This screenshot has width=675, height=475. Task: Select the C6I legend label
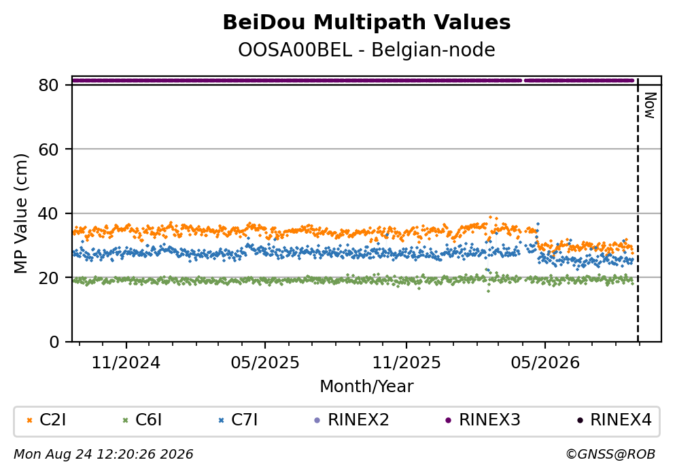[148, 420]
